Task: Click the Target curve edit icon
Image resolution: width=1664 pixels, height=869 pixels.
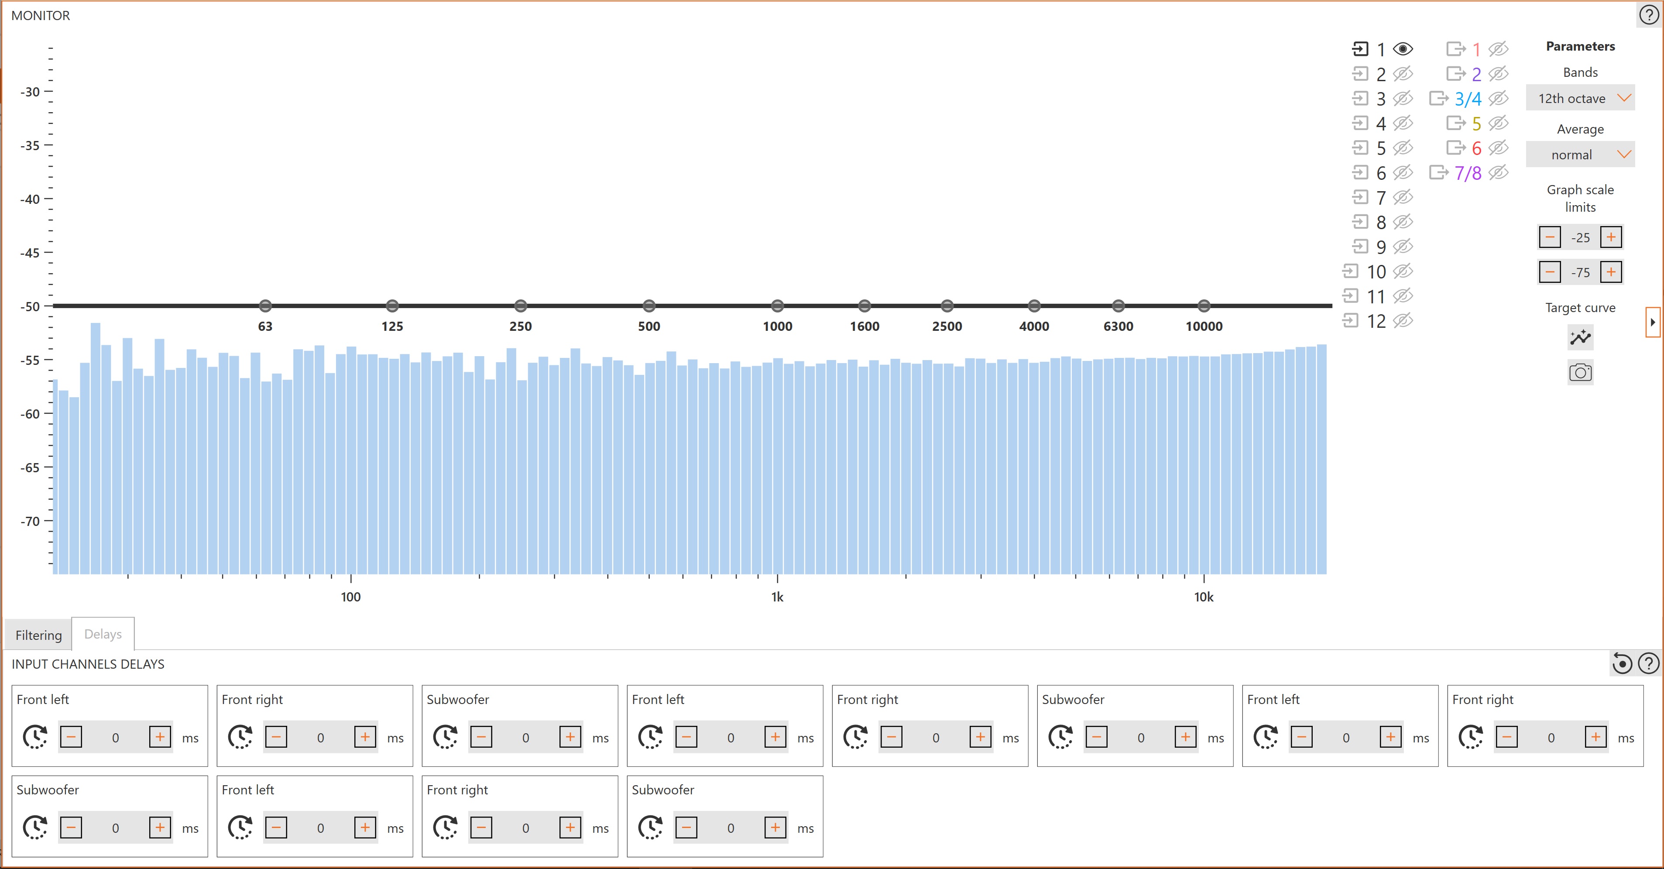Action: (x=1580, y=337)
